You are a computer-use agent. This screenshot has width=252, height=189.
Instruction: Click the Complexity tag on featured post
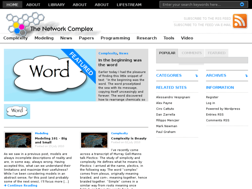pos(108,53)
